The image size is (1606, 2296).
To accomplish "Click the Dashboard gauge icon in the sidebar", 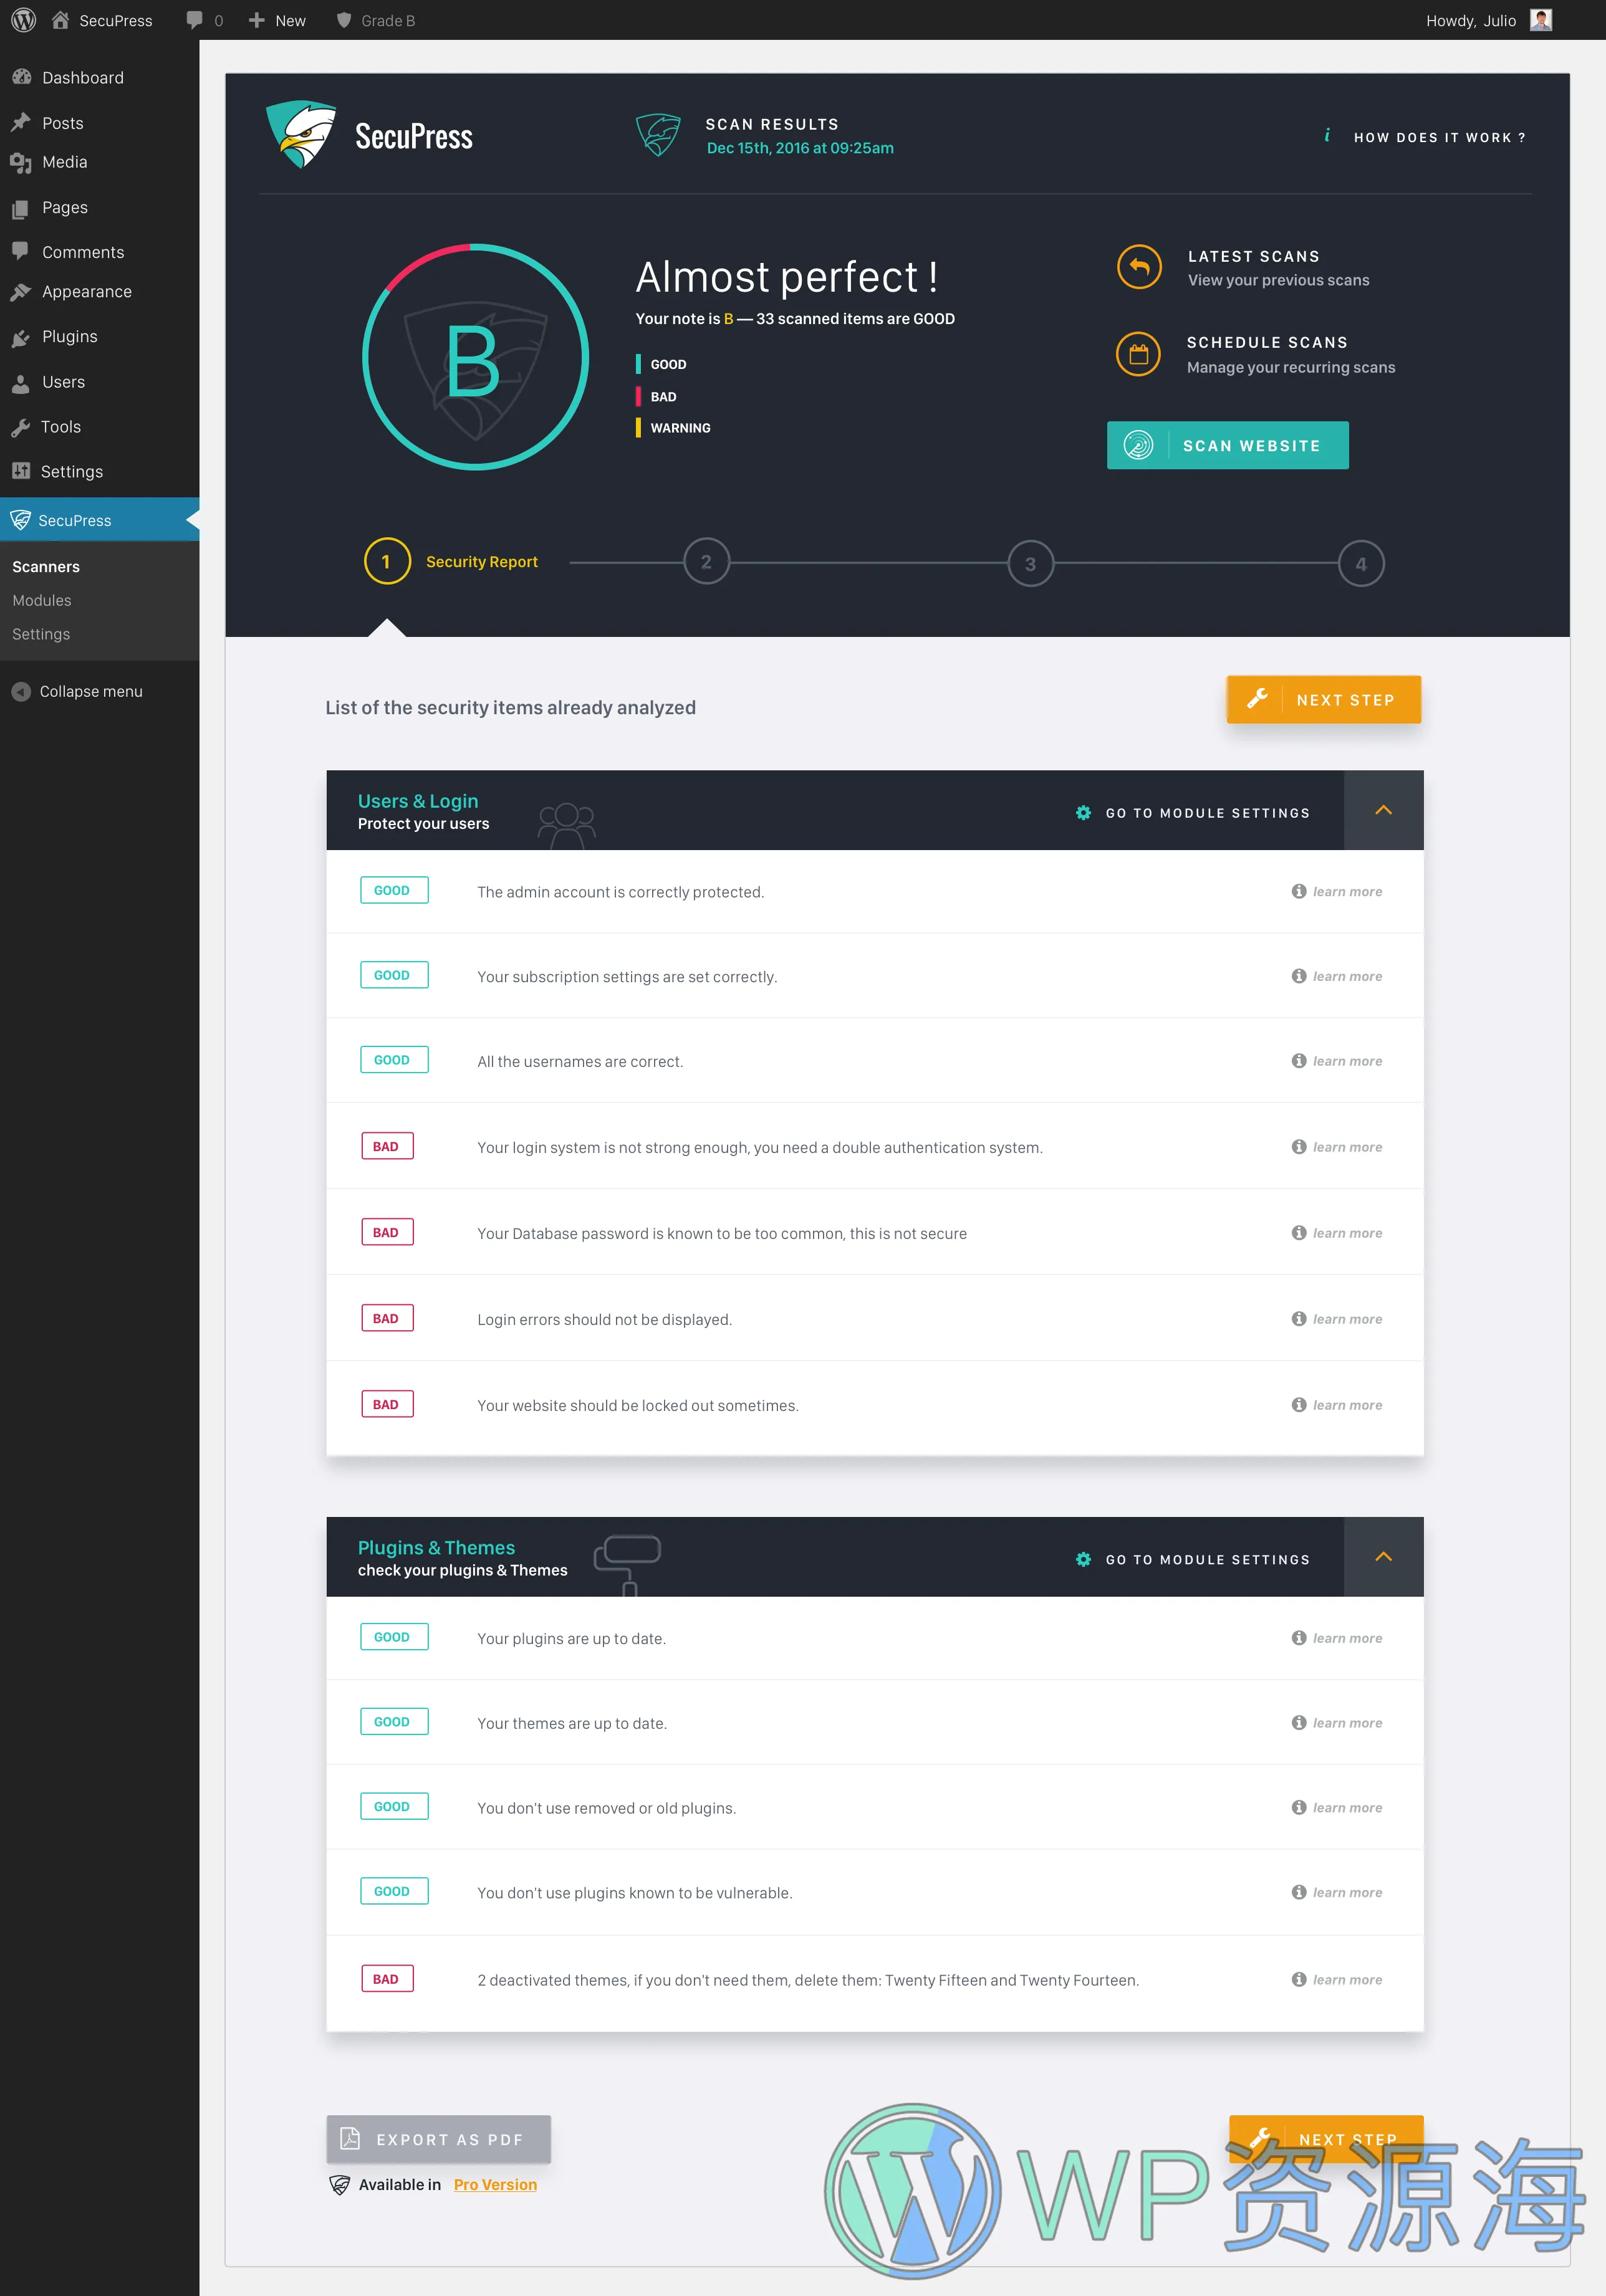I will pos(21,77).
